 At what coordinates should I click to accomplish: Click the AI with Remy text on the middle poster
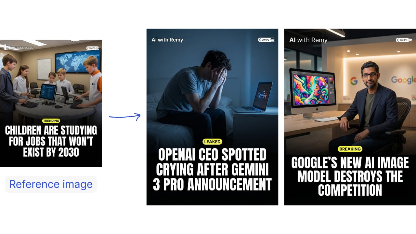[x=167, y=40]
